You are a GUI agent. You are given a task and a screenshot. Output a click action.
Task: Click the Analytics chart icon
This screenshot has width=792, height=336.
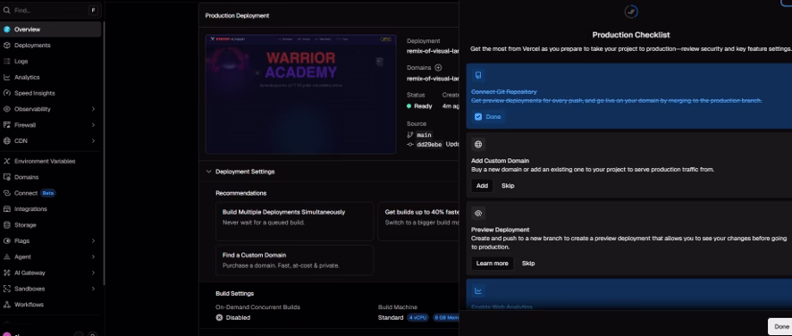[6, 78]
